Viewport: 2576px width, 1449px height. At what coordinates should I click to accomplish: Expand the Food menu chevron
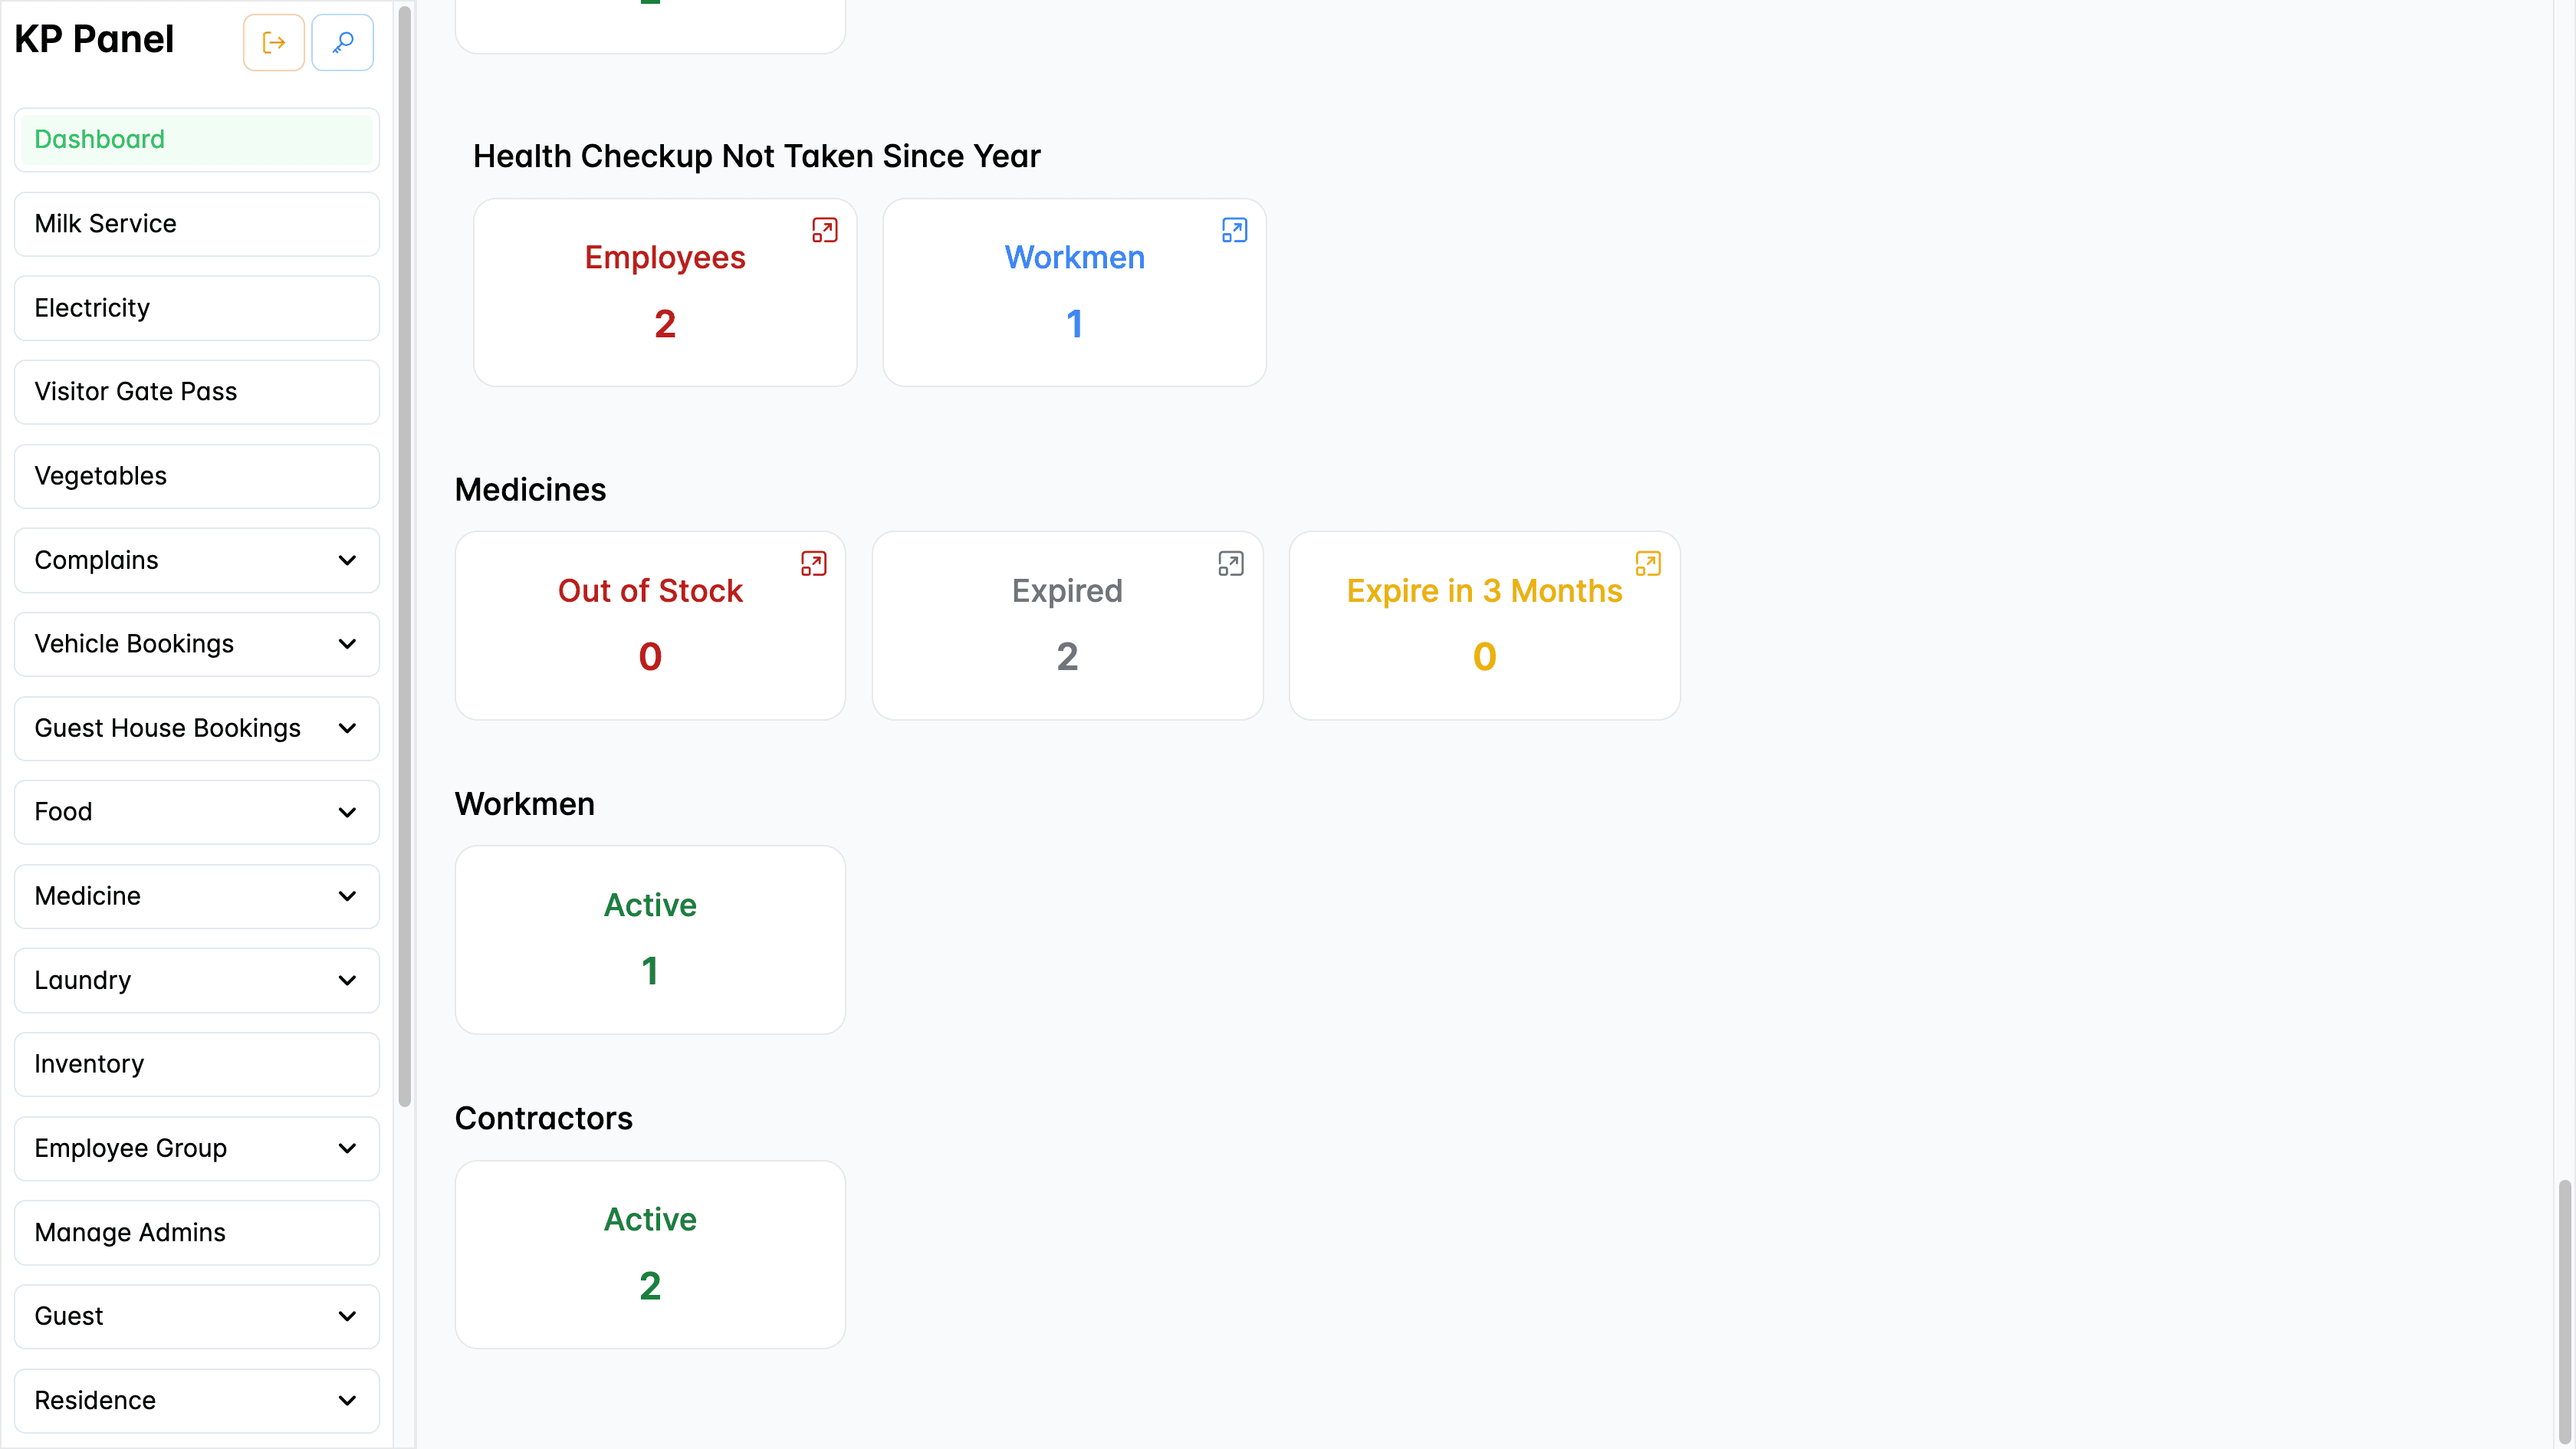347,812
